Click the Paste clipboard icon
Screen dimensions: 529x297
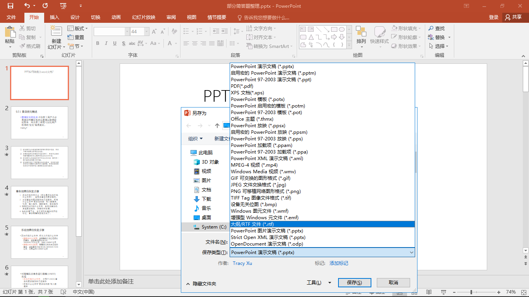pyautogui.click(x=10, y=31)
